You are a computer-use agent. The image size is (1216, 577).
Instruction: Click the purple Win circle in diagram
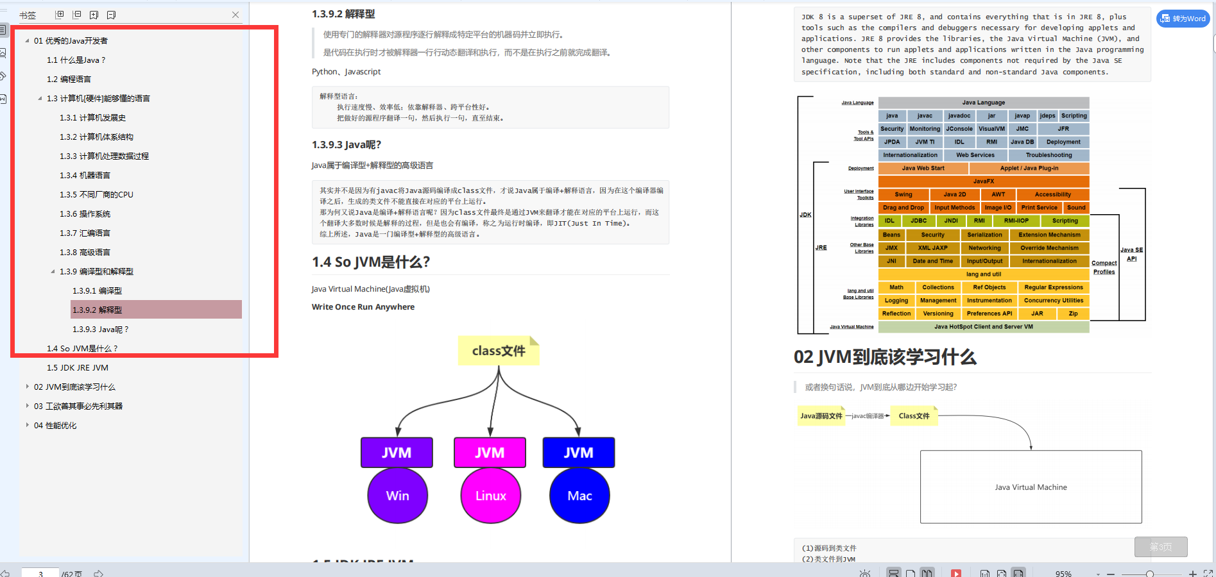tap(397, 496)
